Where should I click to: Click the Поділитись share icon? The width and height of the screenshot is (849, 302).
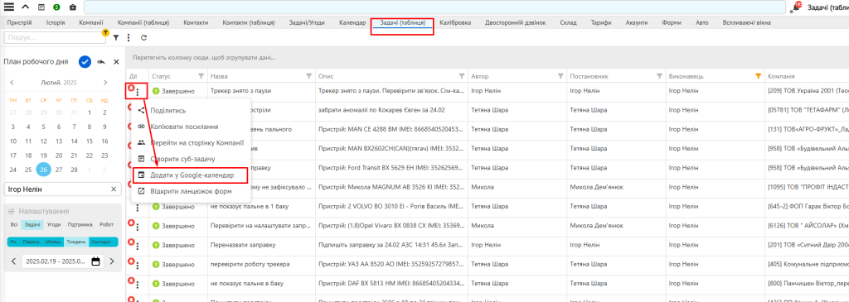click(x=141, y=110)
